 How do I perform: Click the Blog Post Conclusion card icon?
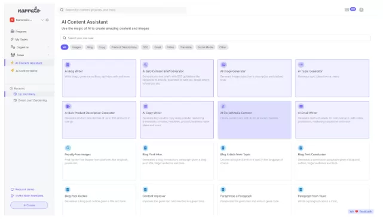pos(301,148)
